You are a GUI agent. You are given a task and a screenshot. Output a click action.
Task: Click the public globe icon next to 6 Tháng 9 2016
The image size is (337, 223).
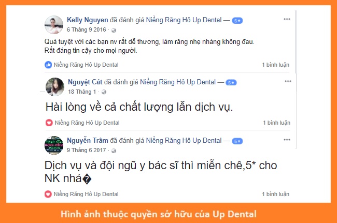click(x=114, y=30)
